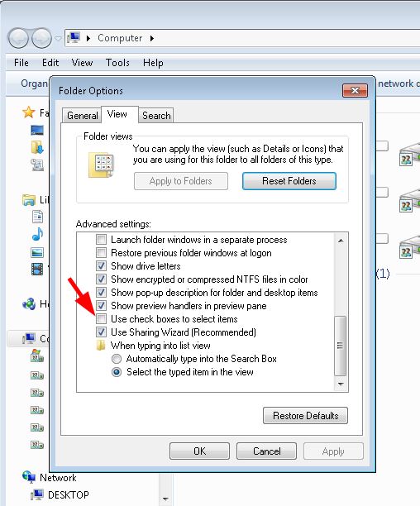The image size is (420, 506).
Task: Select the typed item in the view option
Action: 117,372
